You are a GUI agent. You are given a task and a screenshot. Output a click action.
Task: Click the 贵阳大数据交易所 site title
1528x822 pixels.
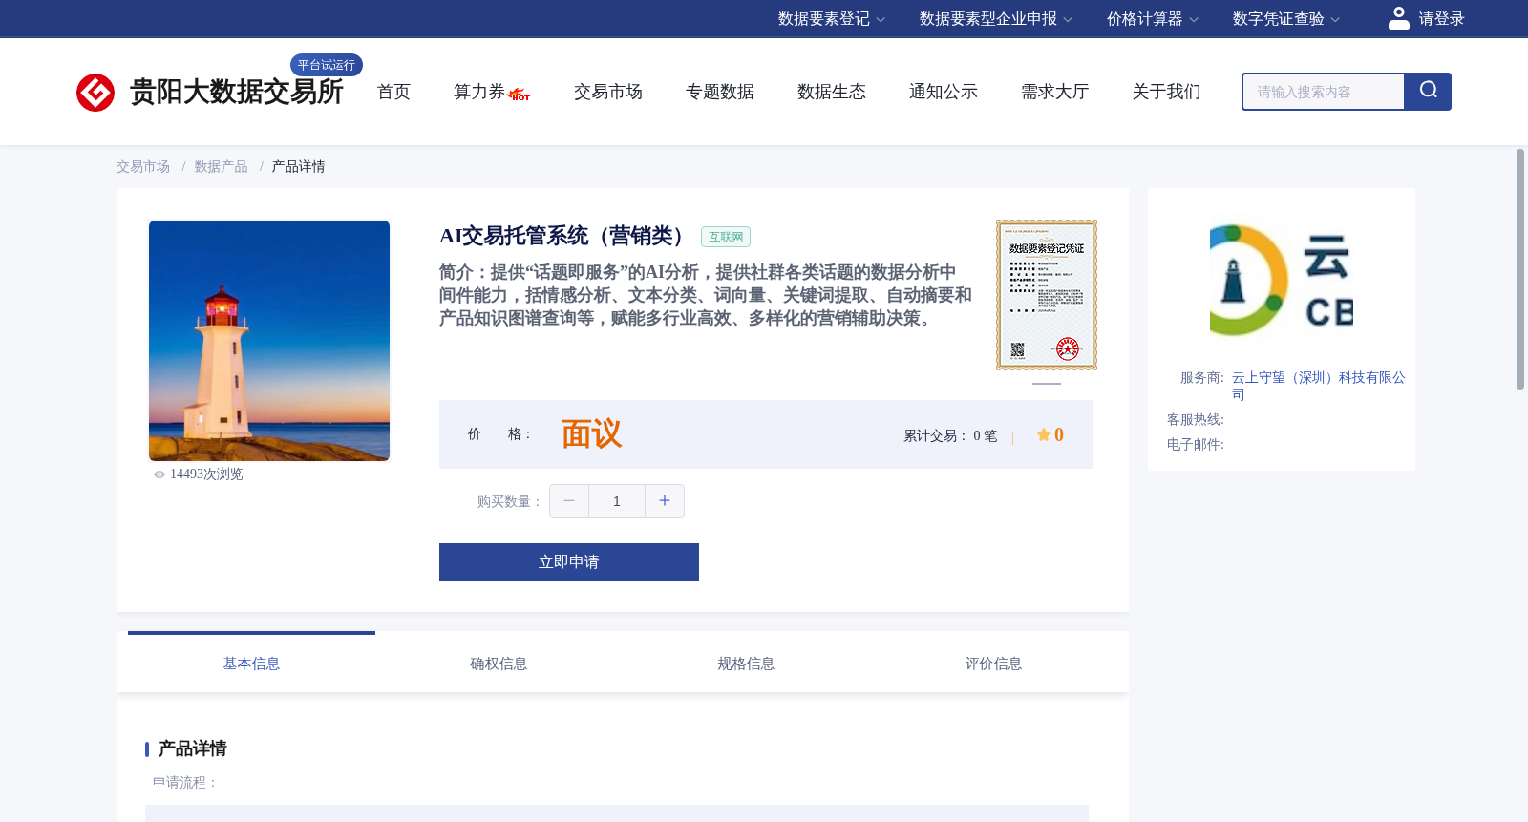237,92
